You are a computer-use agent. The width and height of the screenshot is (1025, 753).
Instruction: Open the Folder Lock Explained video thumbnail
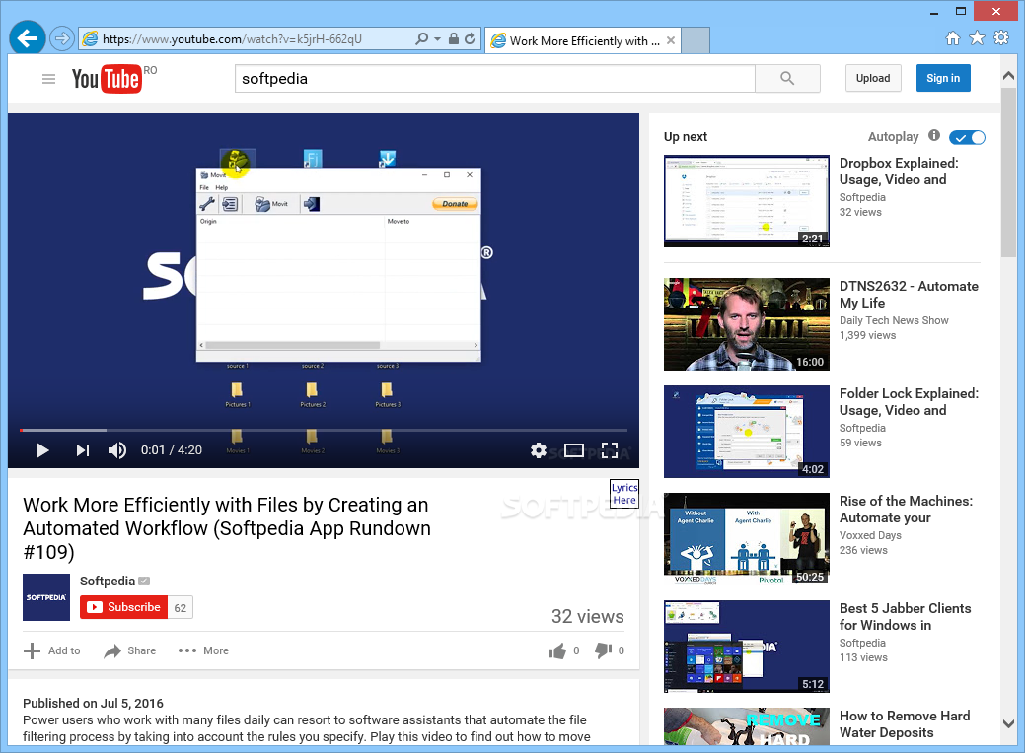[x=747, y=432]
